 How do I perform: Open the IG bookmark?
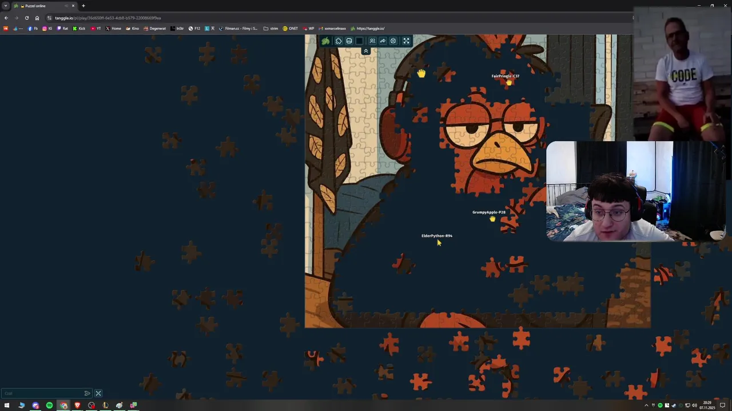pyautogui.click(x=47, y=29)
